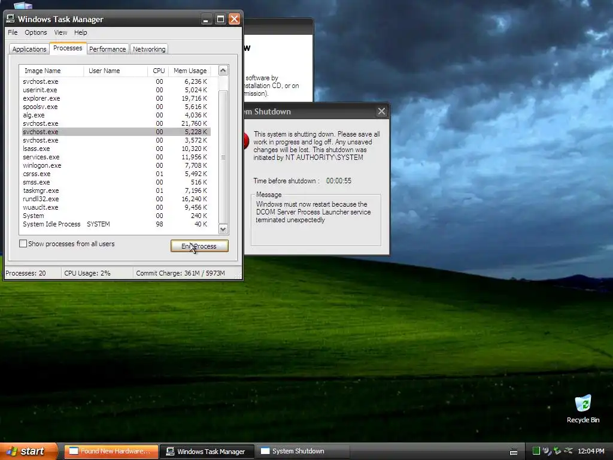Select the explorer.exe process row

[116, 98]
